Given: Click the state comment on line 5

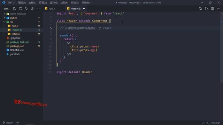Looking at the screenshot, I should tap(86, 28).
